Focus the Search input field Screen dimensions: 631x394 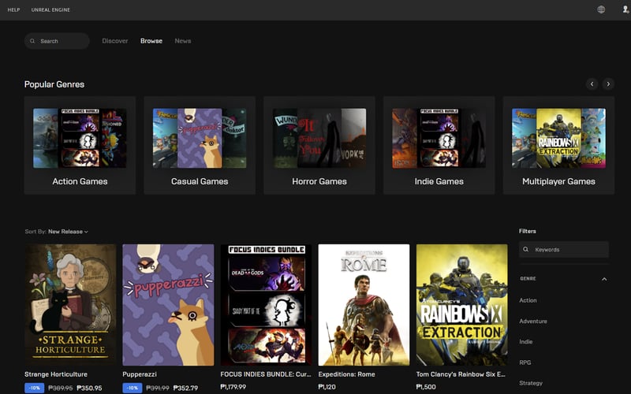(x=57, y=41)
